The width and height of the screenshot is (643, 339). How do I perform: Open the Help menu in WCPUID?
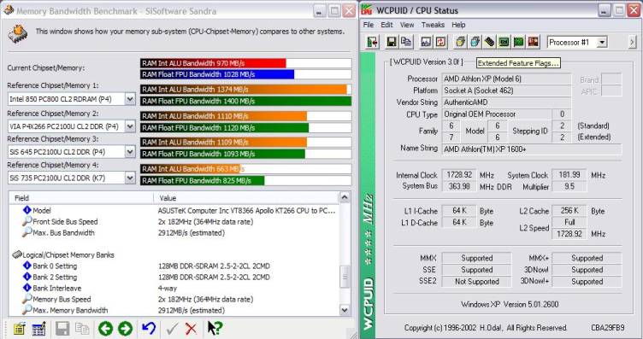(458, 25)
